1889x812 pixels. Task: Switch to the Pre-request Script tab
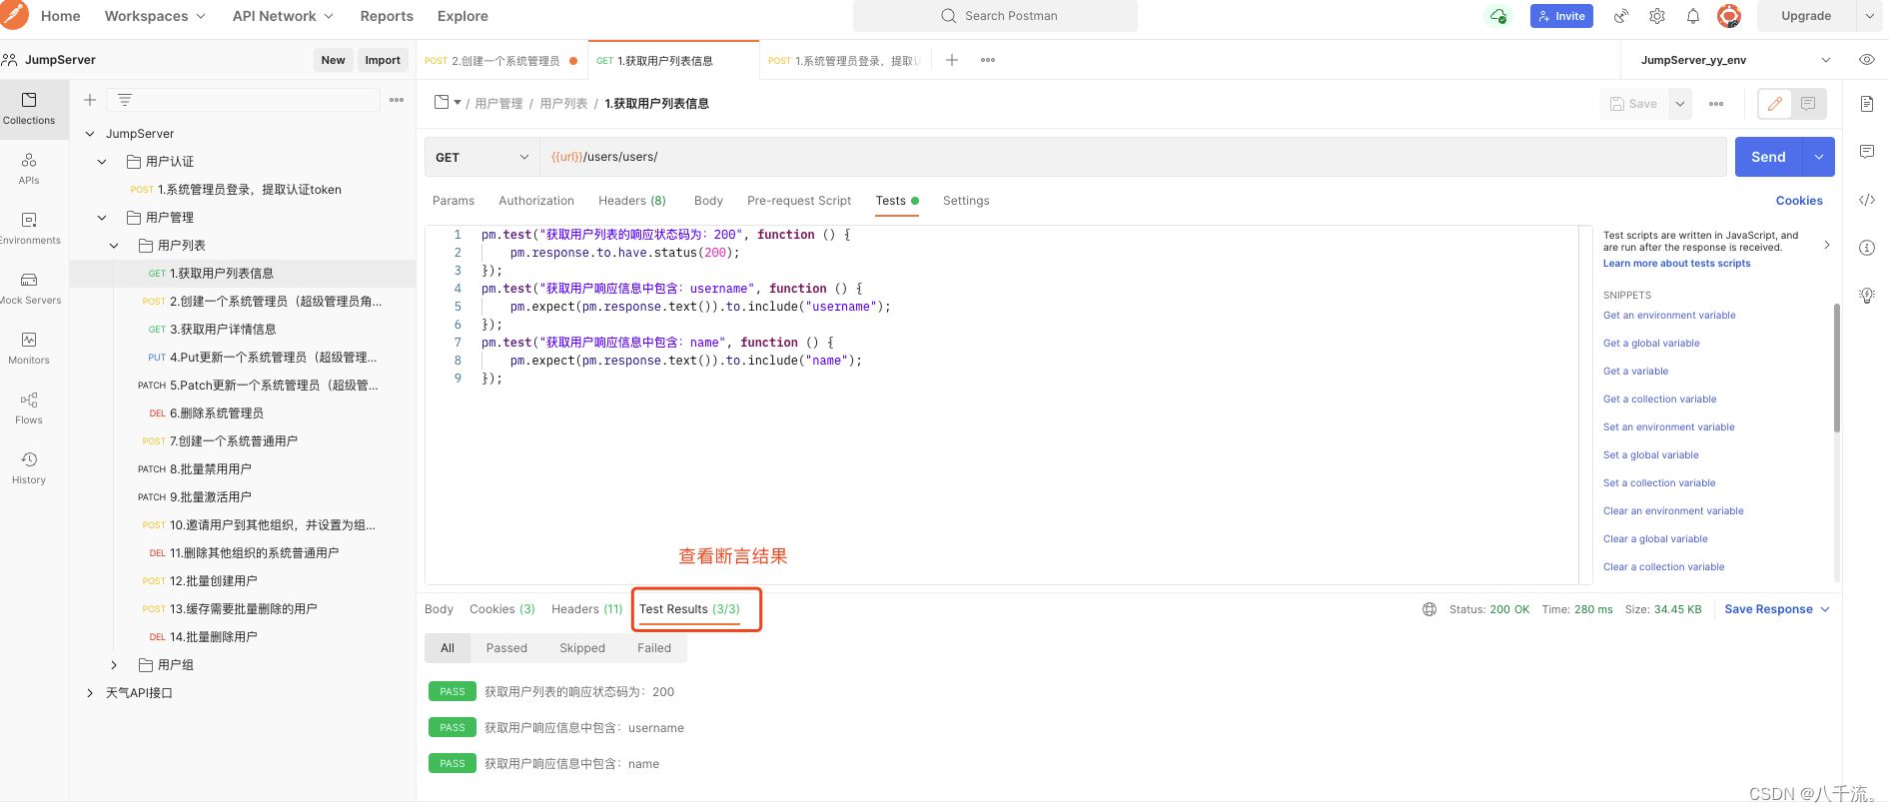click(x=799, y=201)
